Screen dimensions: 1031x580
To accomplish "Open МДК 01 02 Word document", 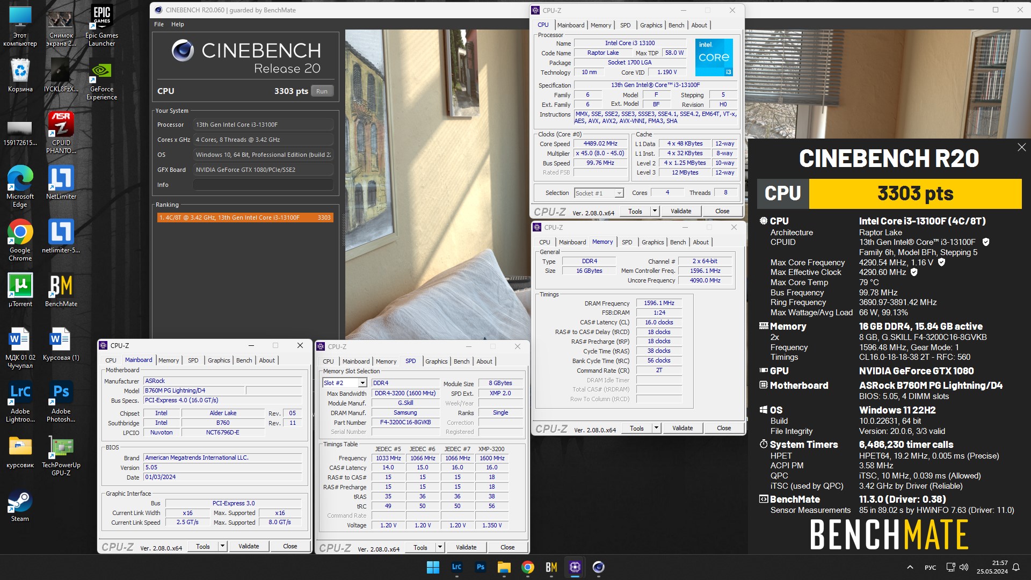I will (20, 347).
